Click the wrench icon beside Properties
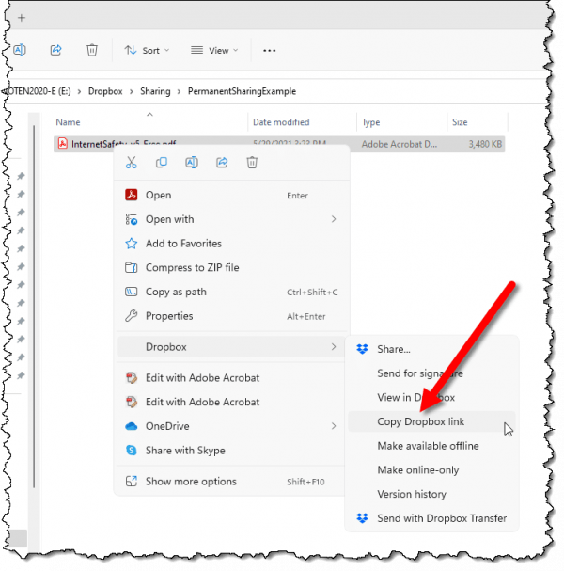 click(131, 316)
